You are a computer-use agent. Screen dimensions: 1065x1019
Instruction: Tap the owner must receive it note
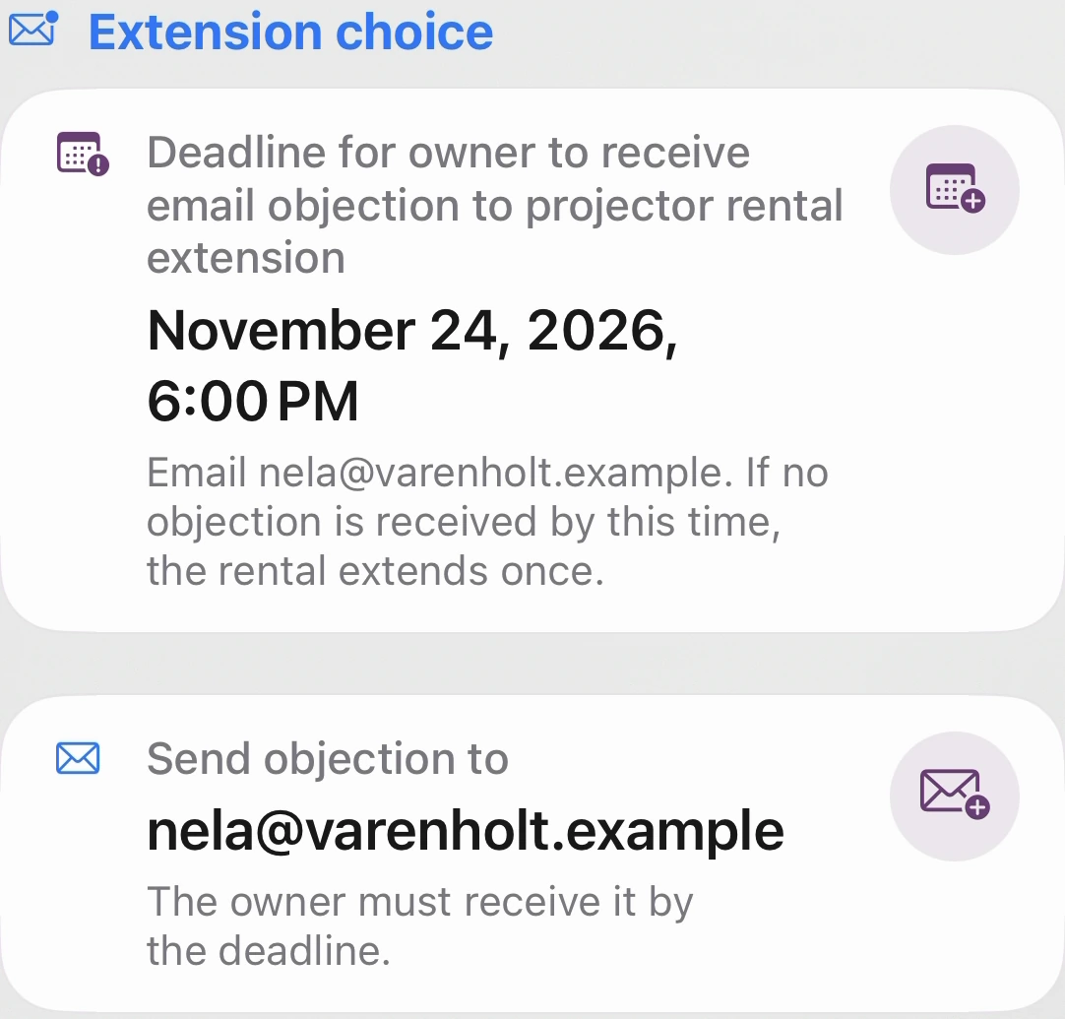point(419,925)
